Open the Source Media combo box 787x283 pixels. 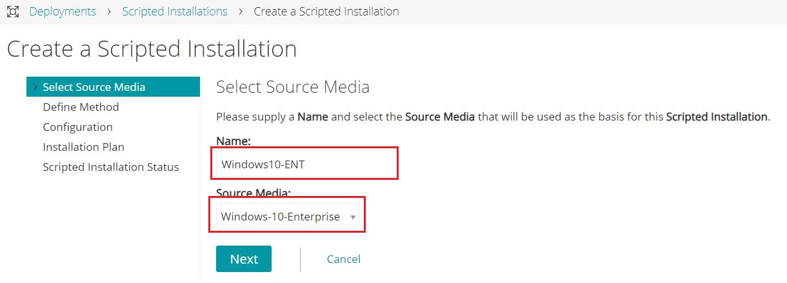click(x=281, y=217)
